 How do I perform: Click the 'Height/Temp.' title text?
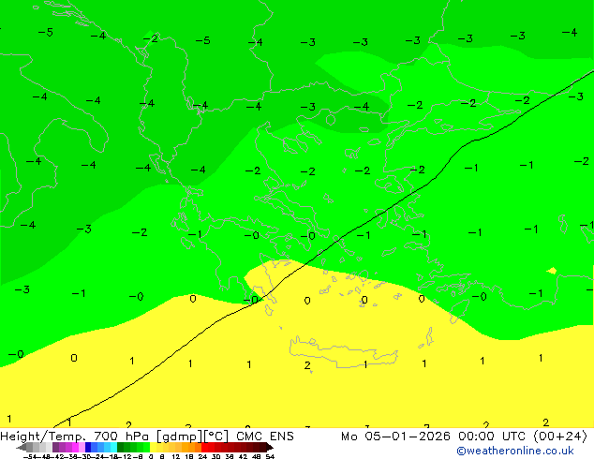43,437
